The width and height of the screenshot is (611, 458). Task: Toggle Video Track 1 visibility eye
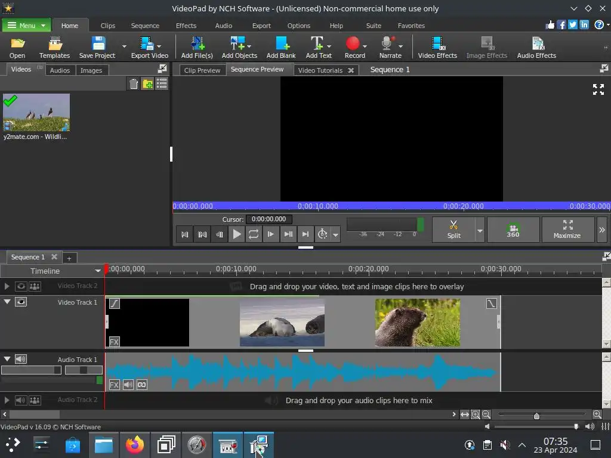[21, 302]
